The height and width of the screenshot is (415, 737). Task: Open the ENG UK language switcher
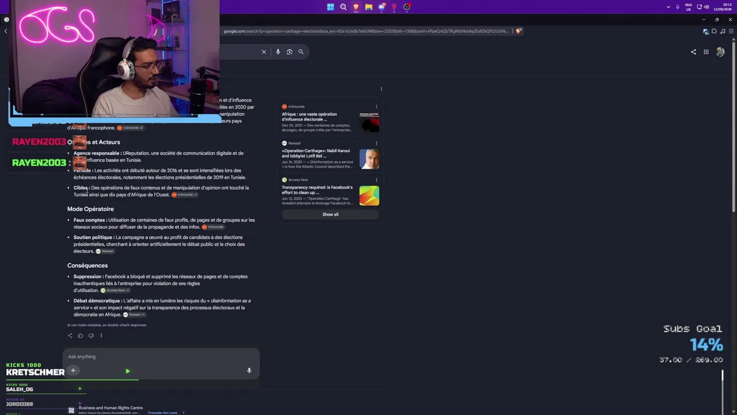pos(689,7)
